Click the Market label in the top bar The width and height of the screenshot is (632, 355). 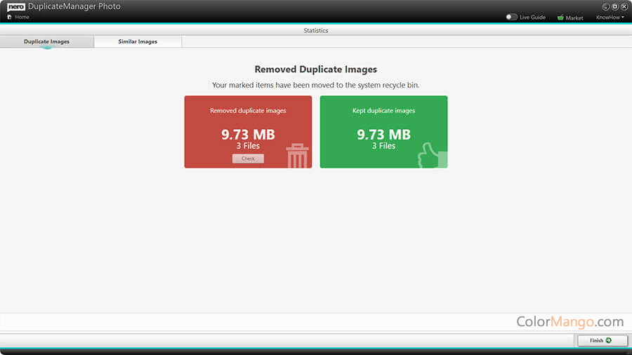click(574, 18)
